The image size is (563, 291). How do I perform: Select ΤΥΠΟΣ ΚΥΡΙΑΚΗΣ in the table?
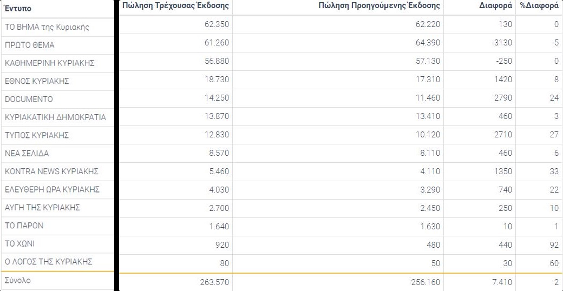(37, 135)
